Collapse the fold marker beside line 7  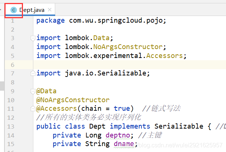pyautogui.click(x=33, y=73)
